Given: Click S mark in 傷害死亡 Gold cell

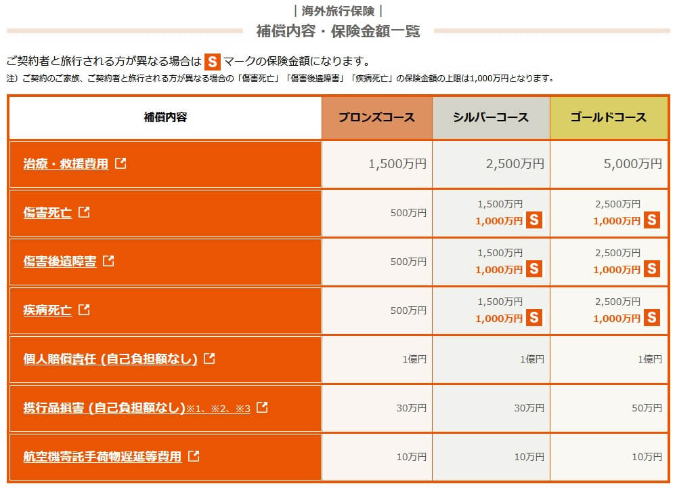Looking at the screenshot, I should click(x=652, y=220).
